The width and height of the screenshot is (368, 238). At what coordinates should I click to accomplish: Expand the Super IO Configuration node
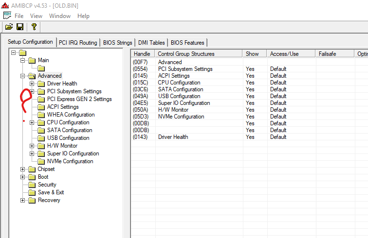(x=32, y=153)
